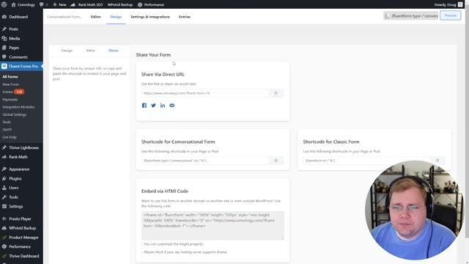Open Entries submenu with 128 badge

(x=13, y=92)
